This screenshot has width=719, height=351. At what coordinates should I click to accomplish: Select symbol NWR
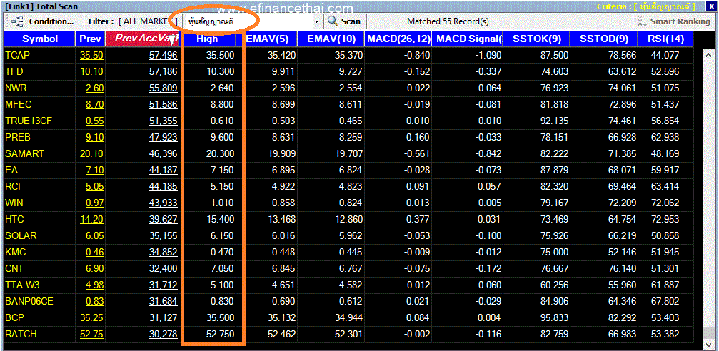[16, 88]
